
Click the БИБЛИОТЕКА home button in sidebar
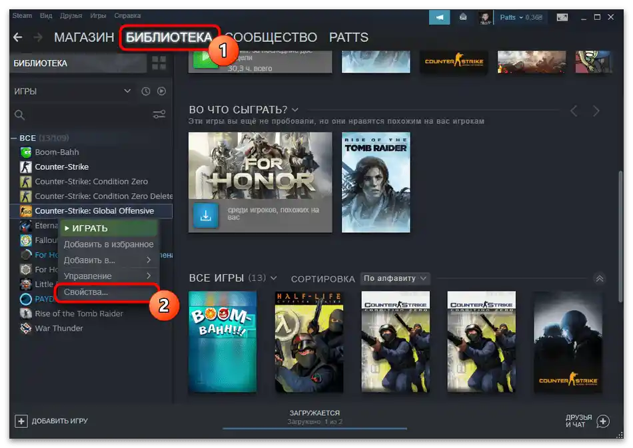[79, 63]
